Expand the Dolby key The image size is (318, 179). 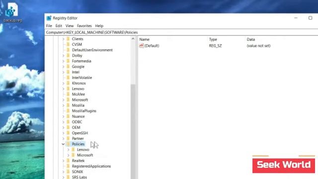[63, 55]
